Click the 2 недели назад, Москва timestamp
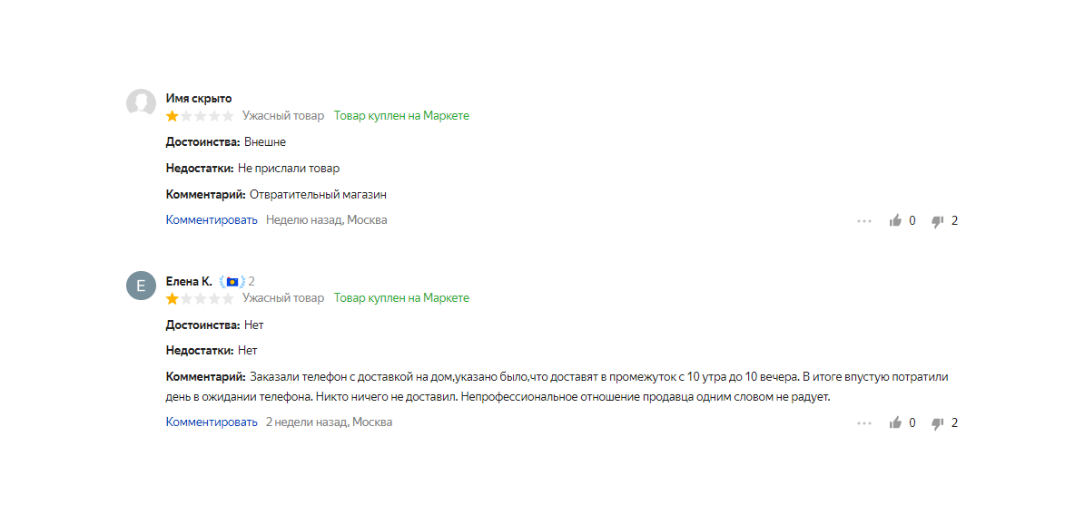The image size is (1065, 514). tap(330, 422)
